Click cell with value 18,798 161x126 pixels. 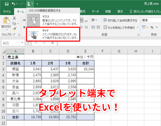tap(33, 117)
